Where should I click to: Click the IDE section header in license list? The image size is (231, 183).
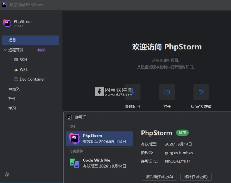click(x=72, y=127)
